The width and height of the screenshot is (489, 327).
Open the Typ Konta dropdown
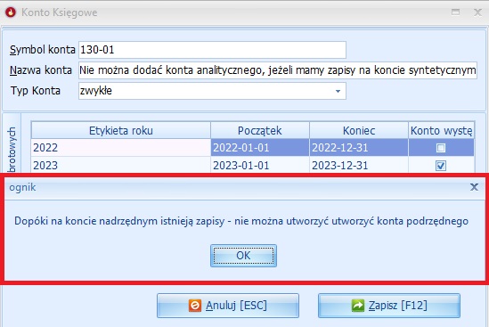coord(338,91)
